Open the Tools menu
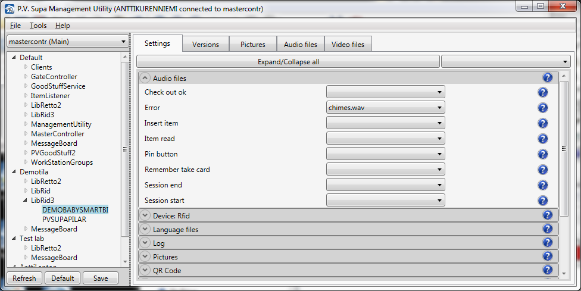The height and width of the screenshot is (291, 581). (38, 26)
